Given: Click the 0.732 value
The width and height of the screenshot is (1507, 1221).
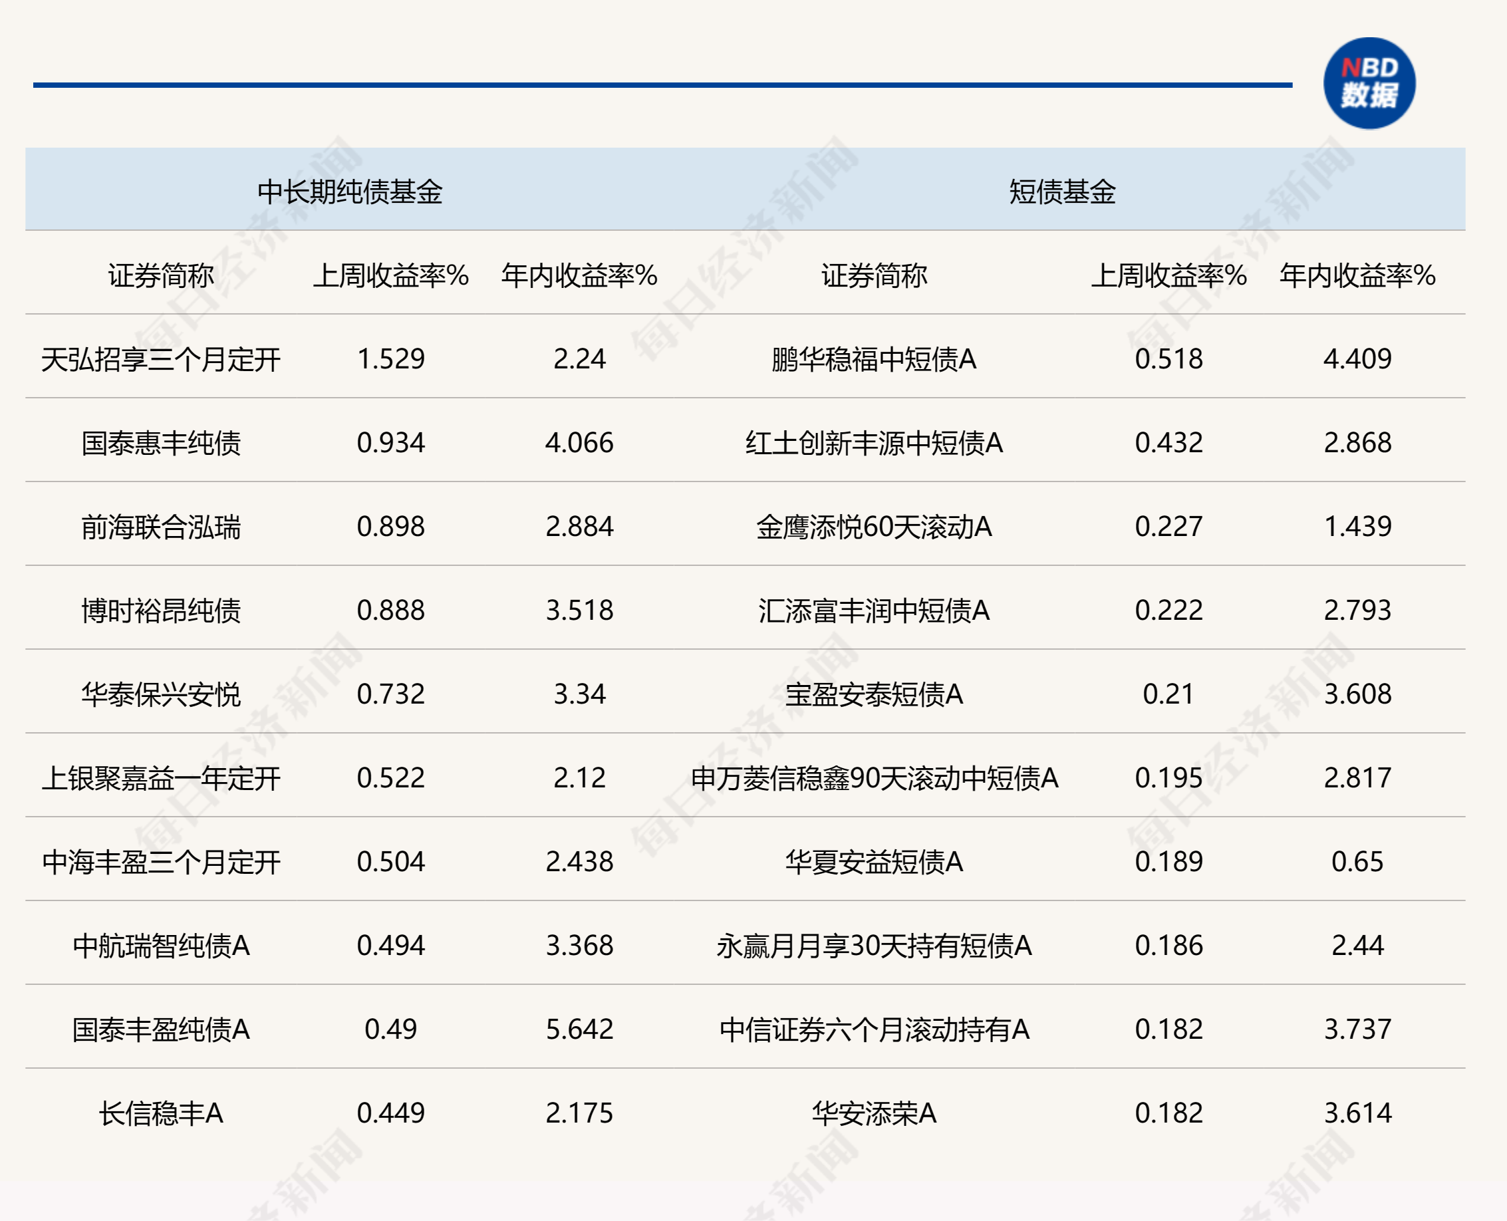Looking at the screenshot, I should tap(390, 694).
